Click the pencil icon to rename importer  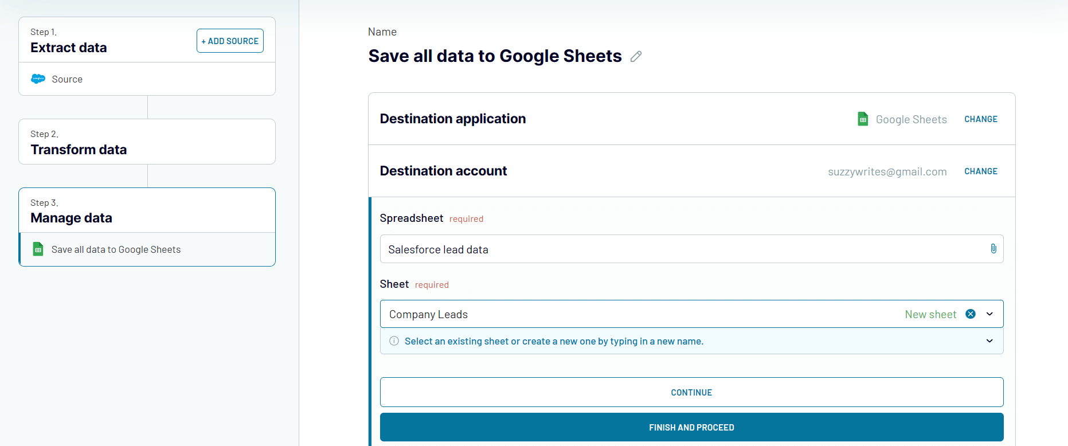636,56
